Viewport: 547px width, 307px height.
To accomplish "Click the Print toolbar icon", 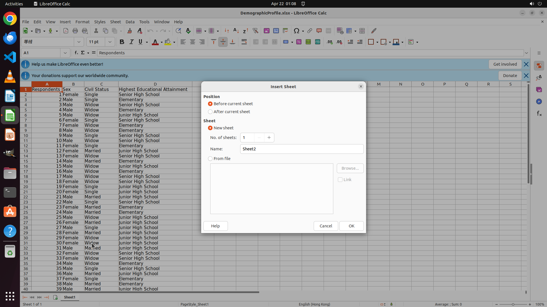I will (75, 31).
